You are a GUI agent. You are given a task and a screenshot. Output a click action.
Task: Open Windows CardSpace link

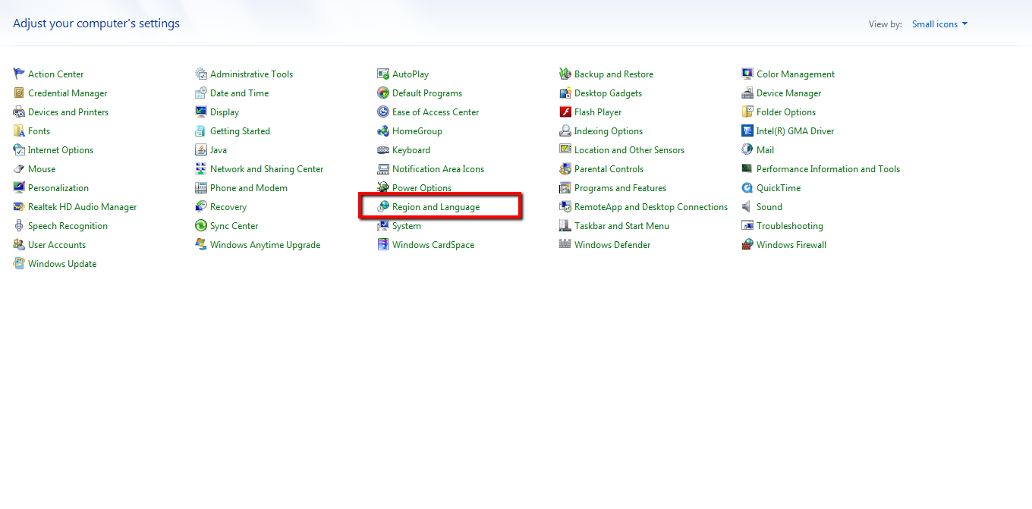click(x=433, y=245)
